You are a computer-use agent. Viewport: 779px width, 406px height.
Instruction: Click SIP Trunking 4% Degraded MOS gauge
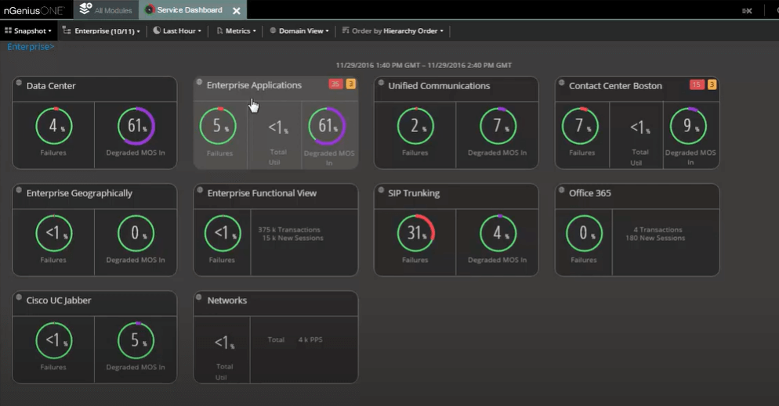coord(498,233)
